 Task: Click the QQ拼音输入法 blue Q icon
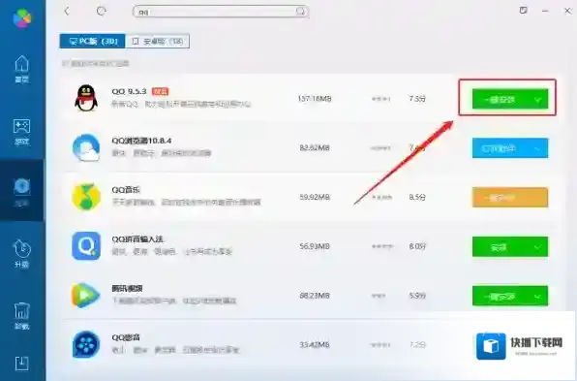(86, 246)
